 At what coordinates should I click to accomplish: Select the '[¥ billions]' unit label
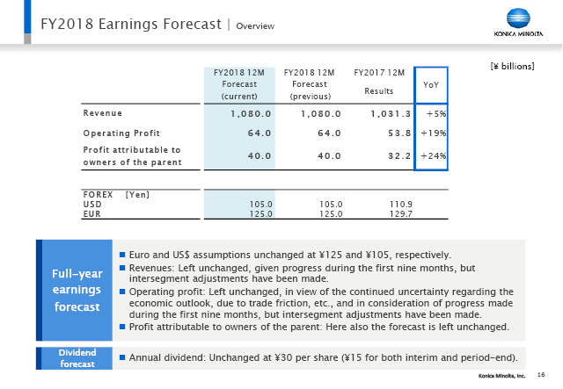tap(512, 67)
